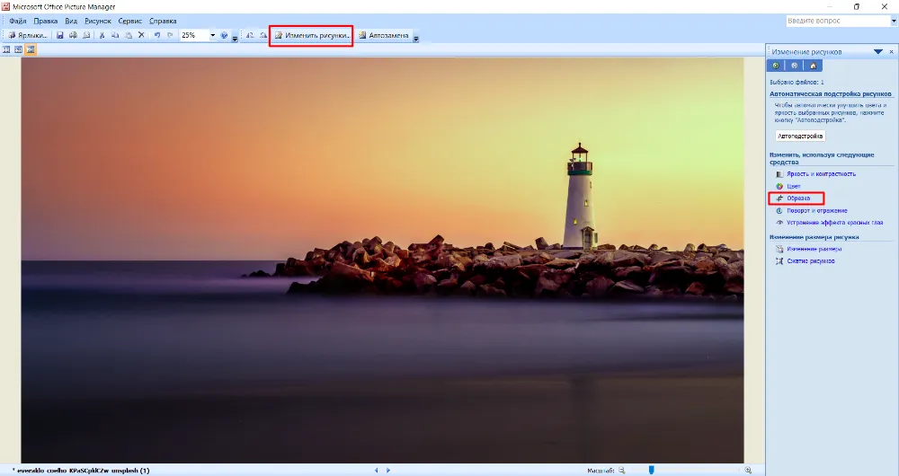Click the Paste icon in the toolbar
Viewport: 899px width, 476px height.
(x=129, y=35)
